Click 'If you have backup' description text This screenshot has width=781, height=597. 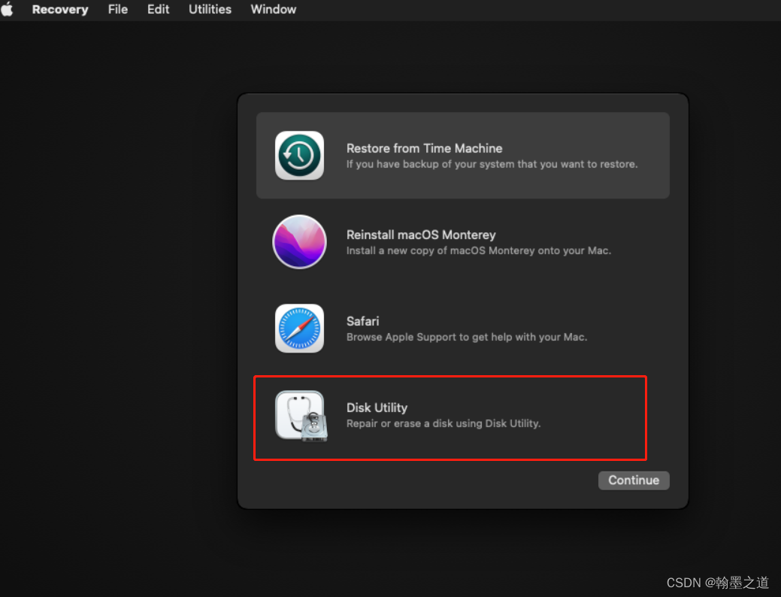(492, 165)
